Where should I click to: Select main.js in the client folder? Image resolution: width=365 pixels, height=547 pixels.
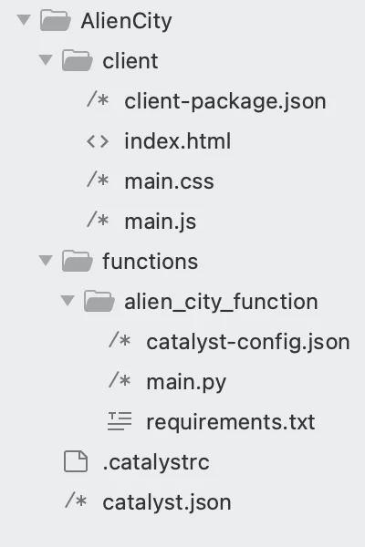161,222
